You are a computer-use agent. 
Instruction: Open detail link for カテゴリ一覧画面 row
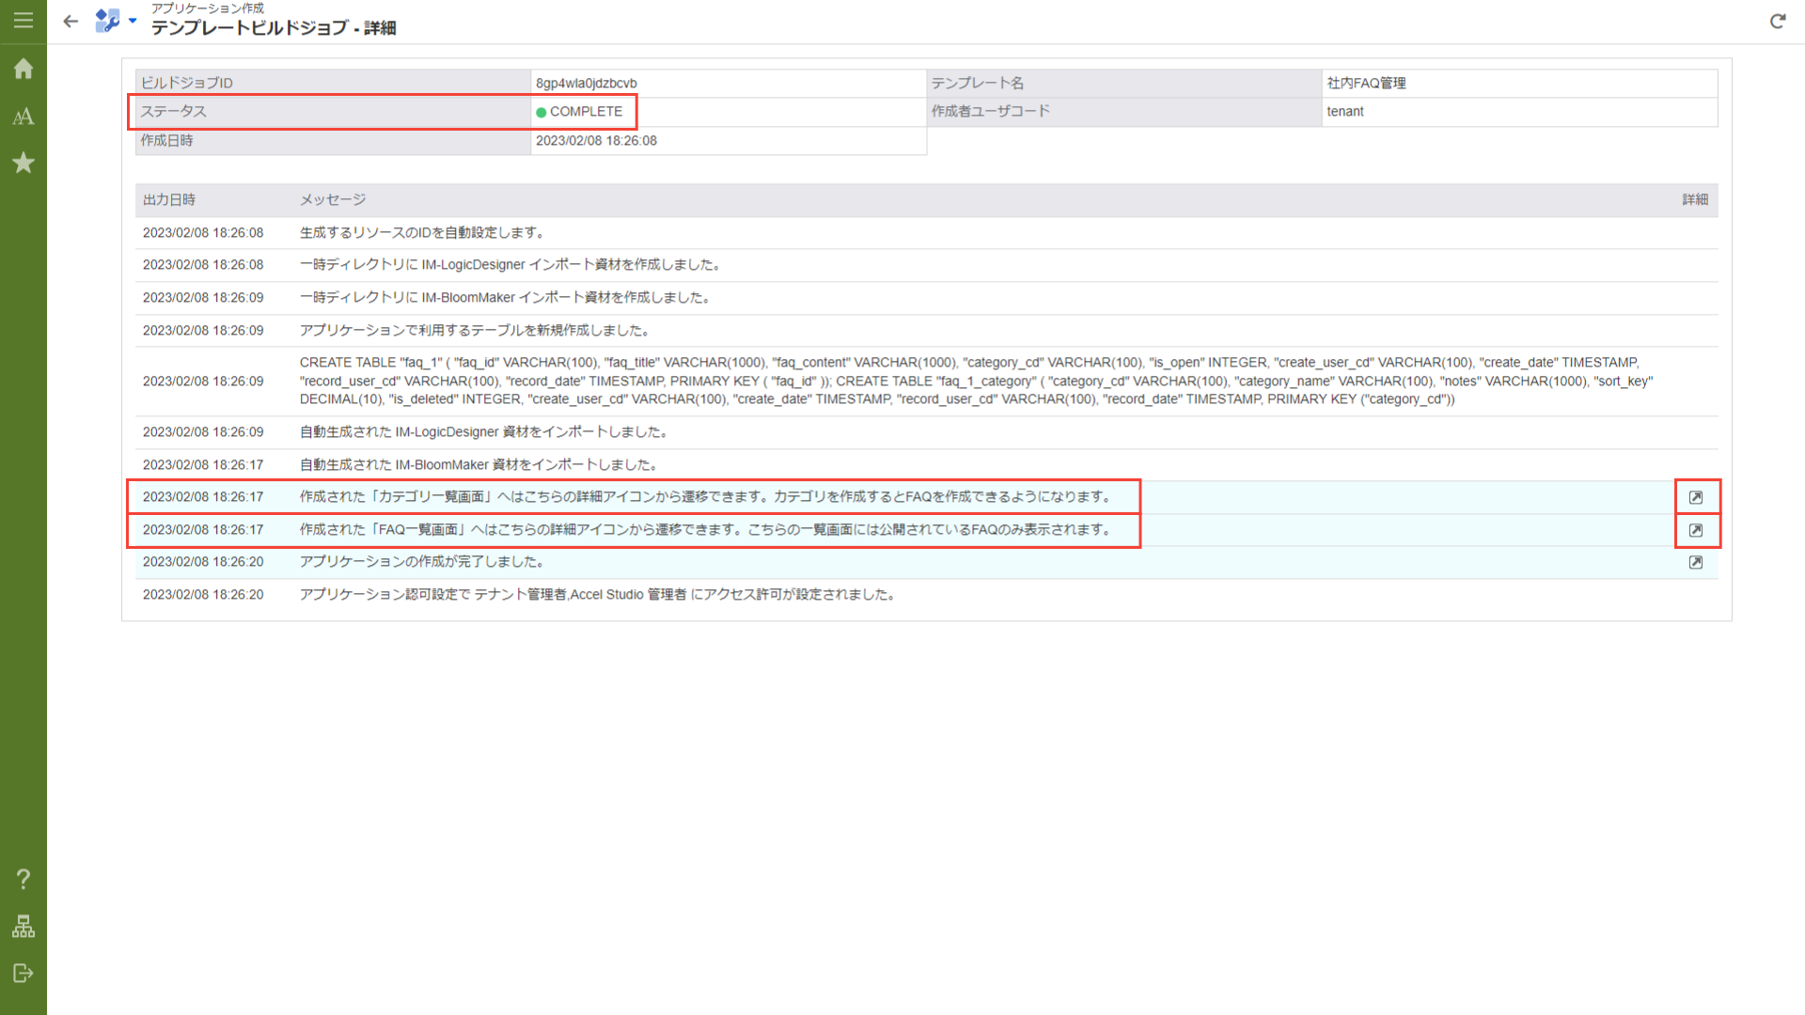[x=1695, y=497]
